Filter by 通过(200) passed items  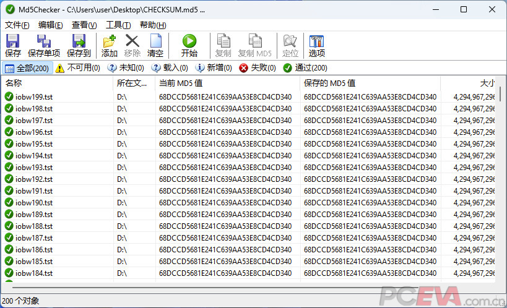click(x=305, y=68)
